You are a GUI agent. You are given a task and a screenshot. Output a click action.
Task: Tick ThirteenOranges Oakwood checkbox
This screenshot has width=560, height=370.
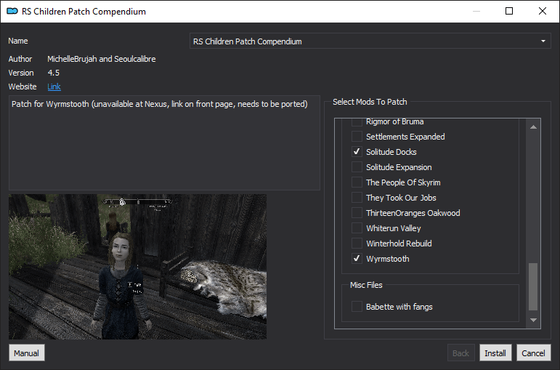tap(357, 213)
